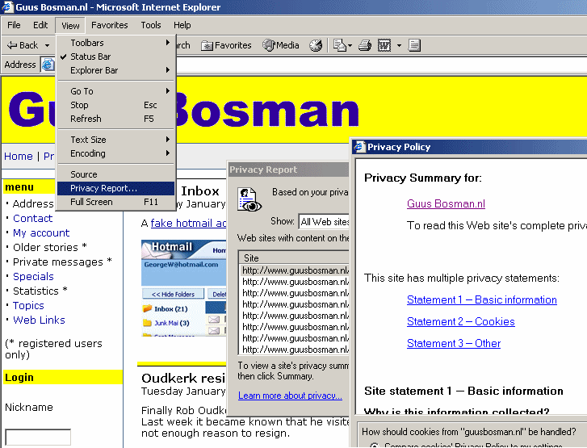
Task: Open Statement 1 – Basic information link
Action: tap(482, 299)
